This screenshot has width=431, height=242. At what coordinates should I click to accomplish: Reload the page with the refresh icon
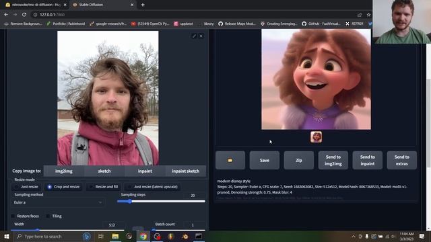[x=24, y=15]
